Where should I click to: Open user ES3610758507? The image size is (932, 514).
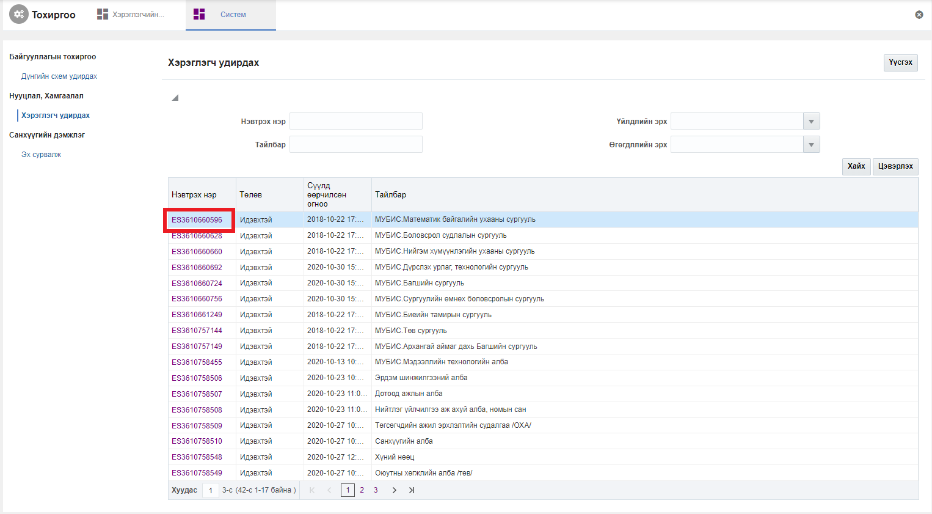197,394
